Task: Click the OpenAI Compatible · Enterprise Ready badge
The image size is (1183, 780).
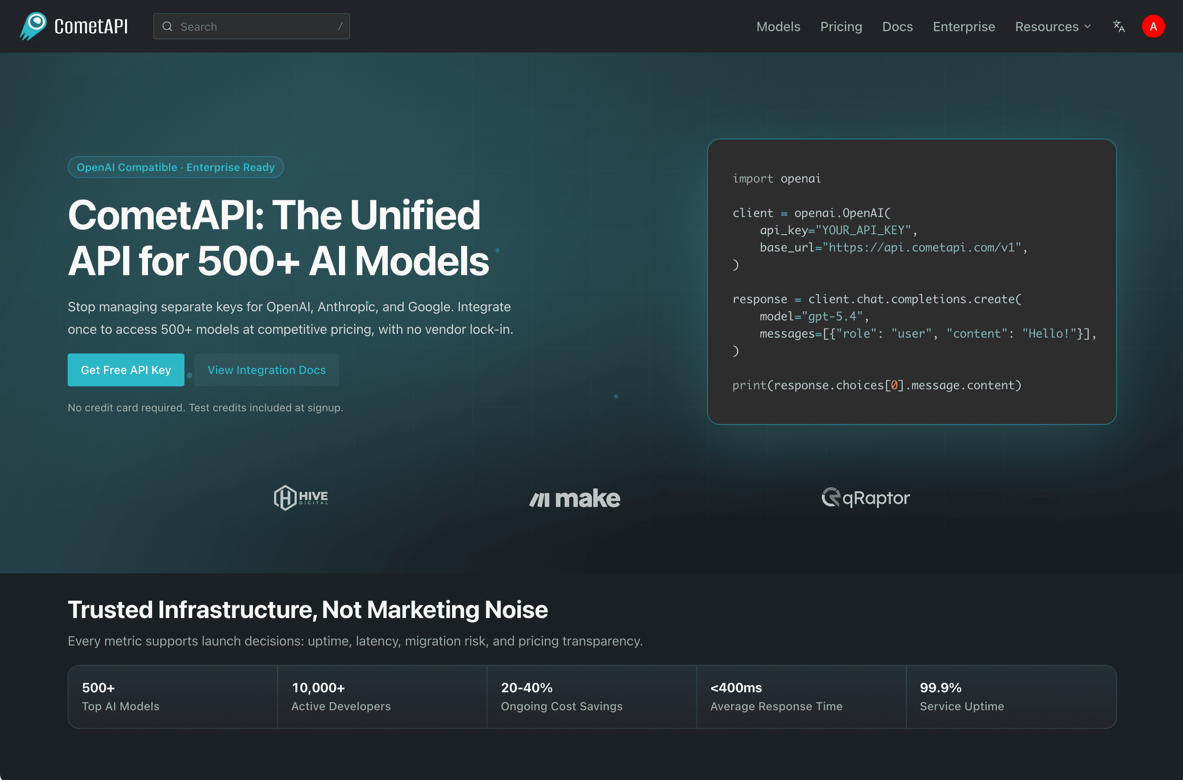Action: (x=175, y=167)
